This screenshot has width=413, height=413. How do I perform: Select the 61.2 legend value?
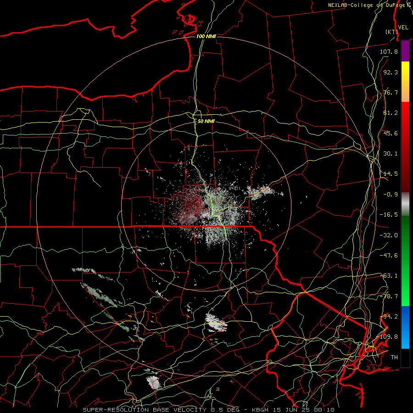pyautogui.click(x=391, y=113)
